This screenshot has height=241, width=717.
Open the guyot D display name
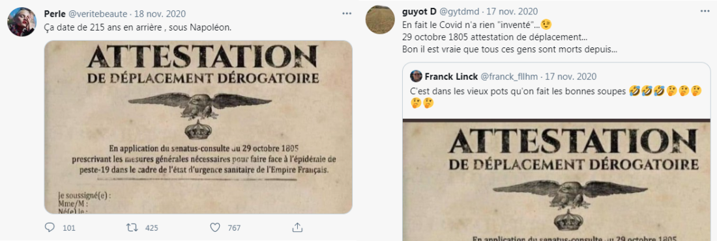pos(419,12)
